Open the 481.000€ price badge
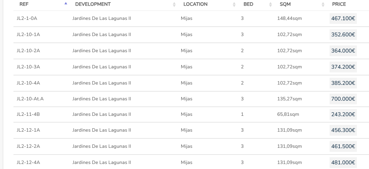The width and height of the screenshot is (369, 169). click(343, 163)
